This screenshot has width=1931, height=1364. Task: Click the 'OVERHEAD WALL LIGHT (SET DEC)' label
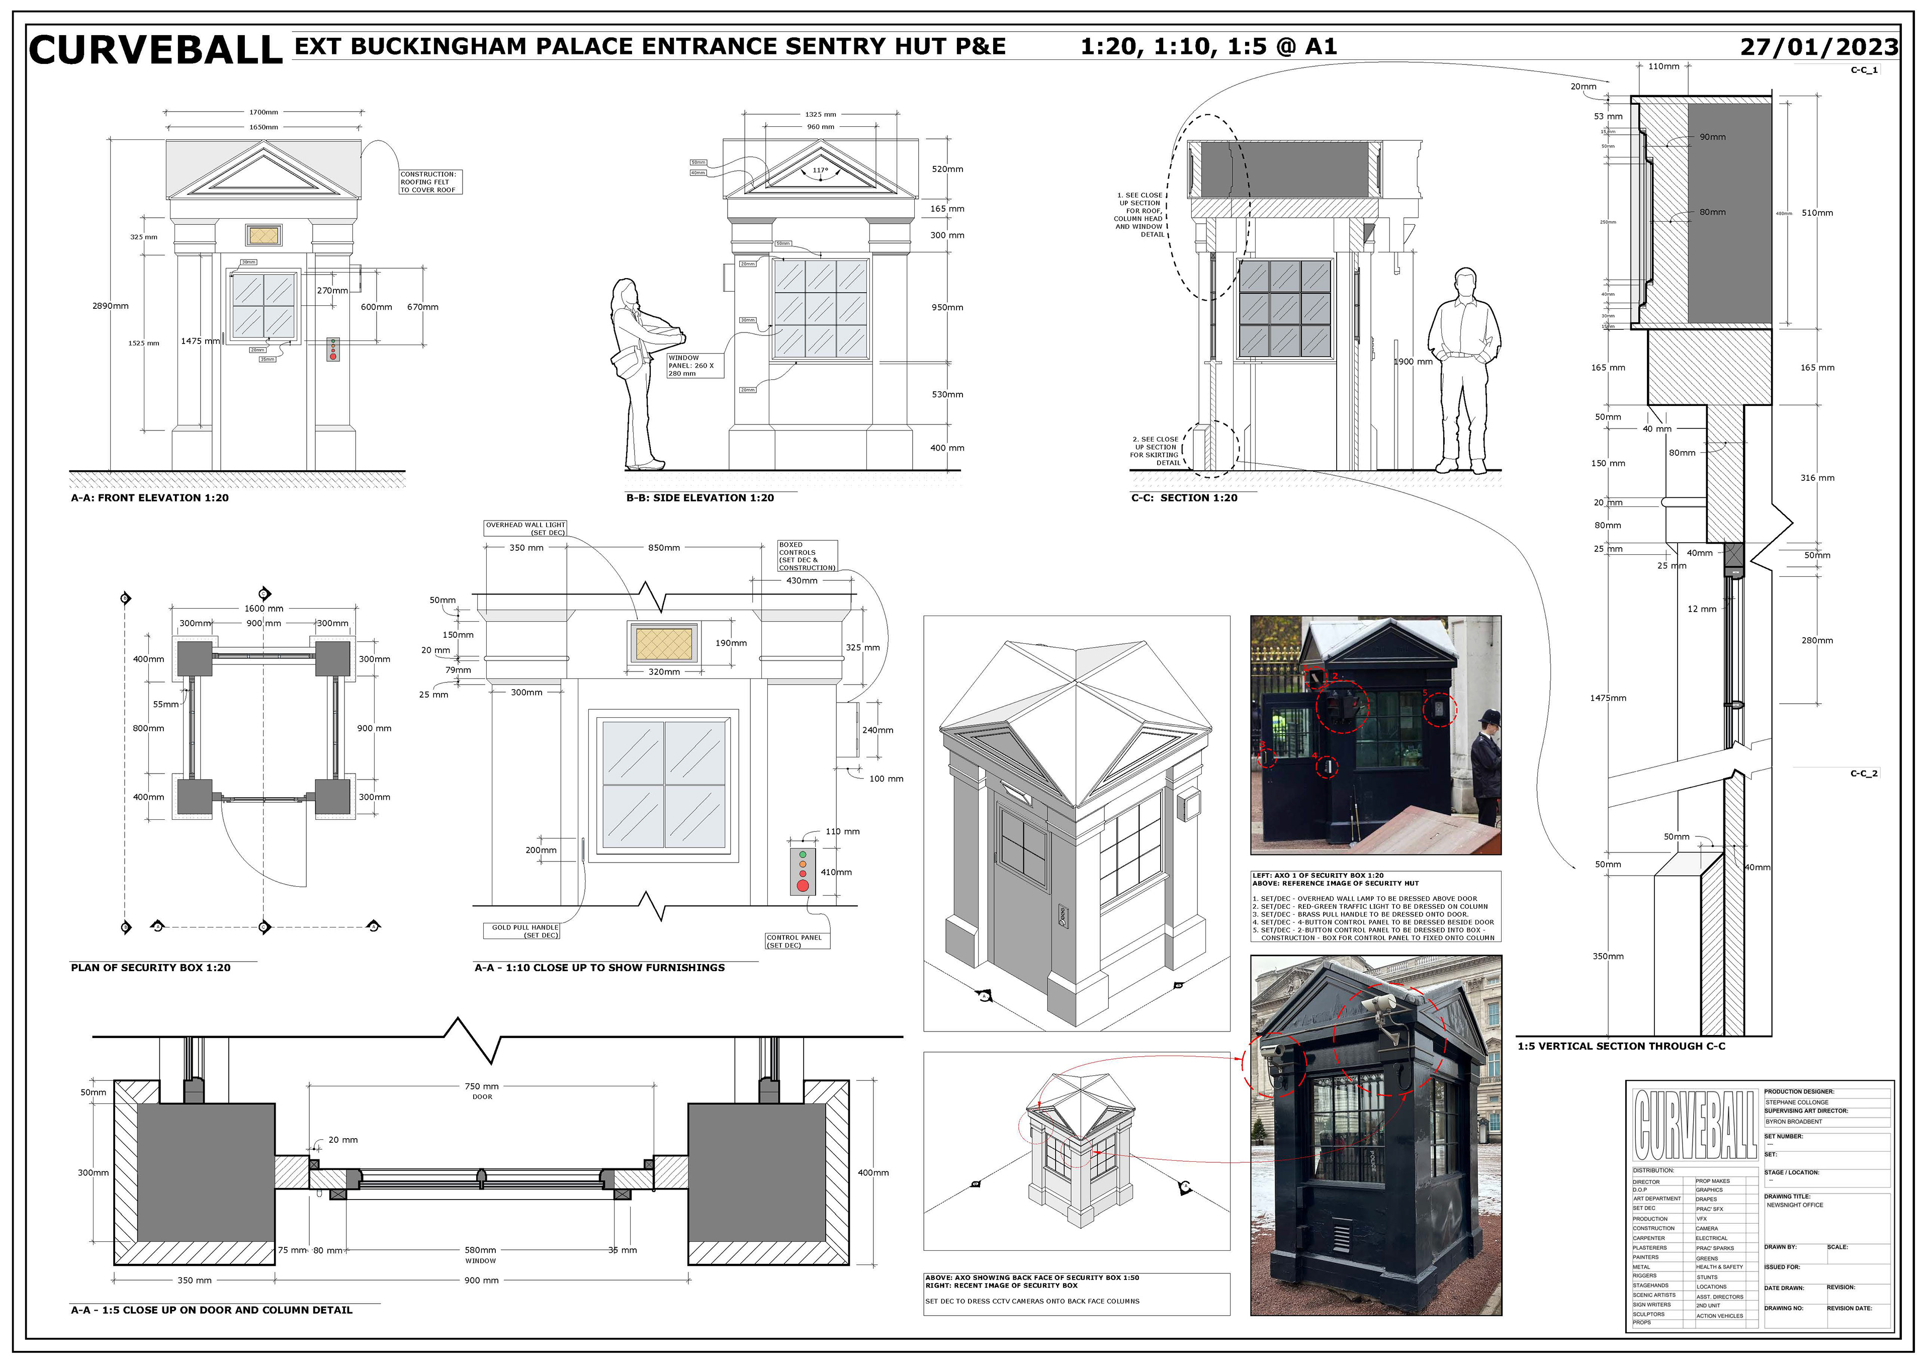point(525,528)
